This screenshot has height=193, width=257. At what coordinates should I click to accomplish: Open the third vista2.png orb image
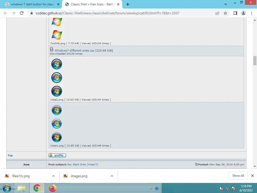(x=57, y=91)
